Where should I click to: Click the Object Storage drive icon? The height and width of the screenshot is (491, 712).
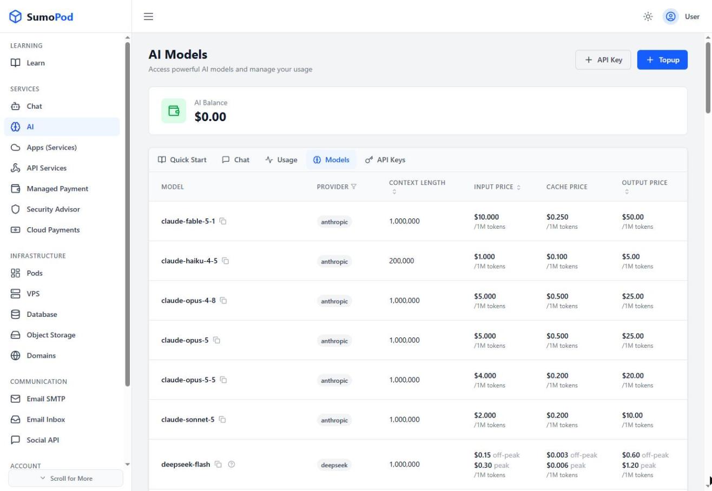tap(16, 335)
